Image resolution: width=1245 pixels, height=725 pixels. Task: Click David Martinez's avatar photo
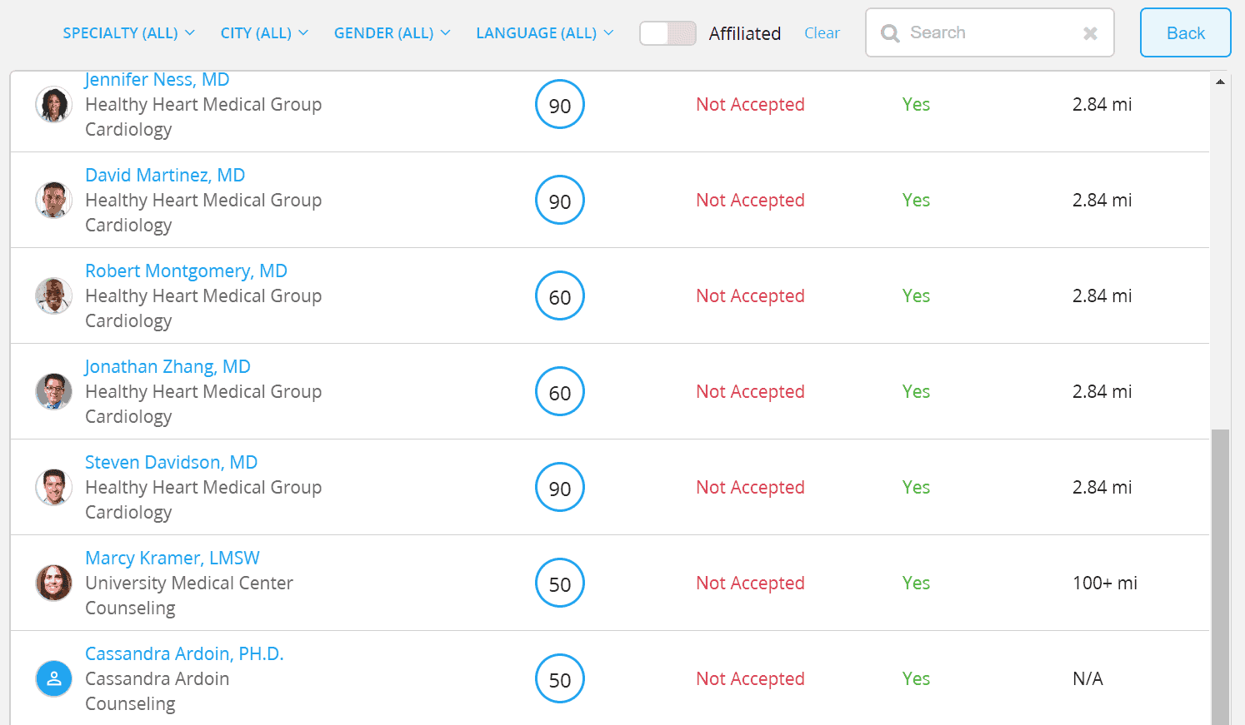coord(53,201)
